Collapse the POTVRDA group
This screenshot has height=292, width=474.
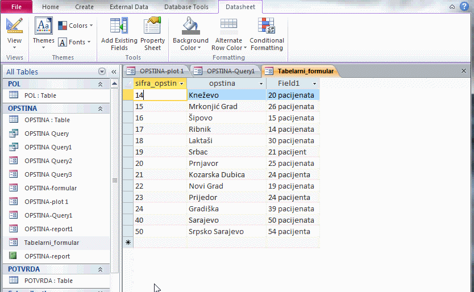click(x=100, y=269)
